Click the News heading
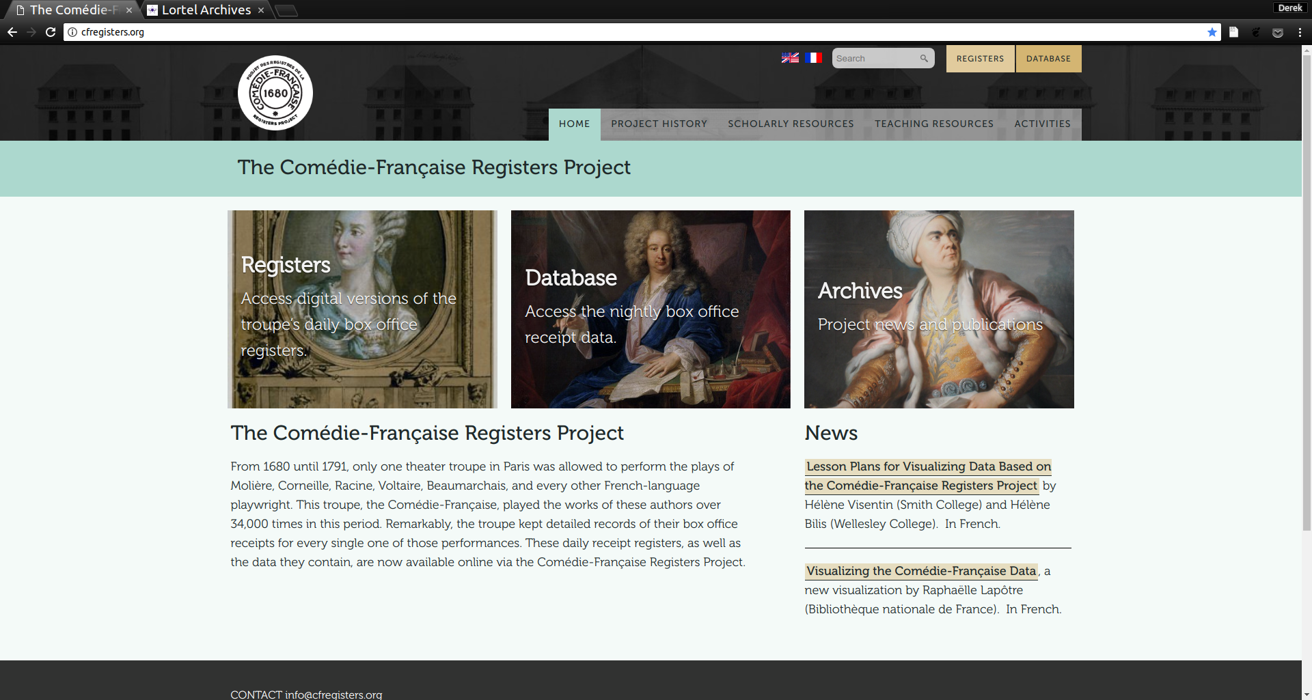This screenshot has width=1312, height=700. point(831,433)
